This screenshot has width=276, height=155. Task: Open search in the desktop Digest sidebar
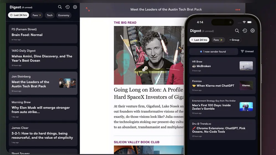pos(60,7)
